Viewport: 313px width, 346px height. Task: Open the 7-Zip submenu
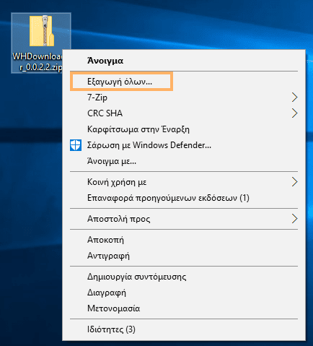tap(184, 98)
